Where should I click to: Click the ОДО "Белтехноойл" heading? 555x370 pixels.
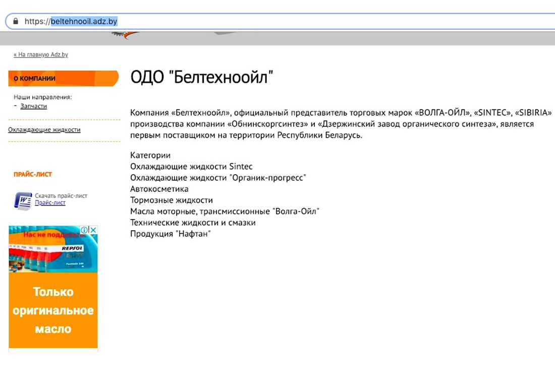click(x=202, y=77)
